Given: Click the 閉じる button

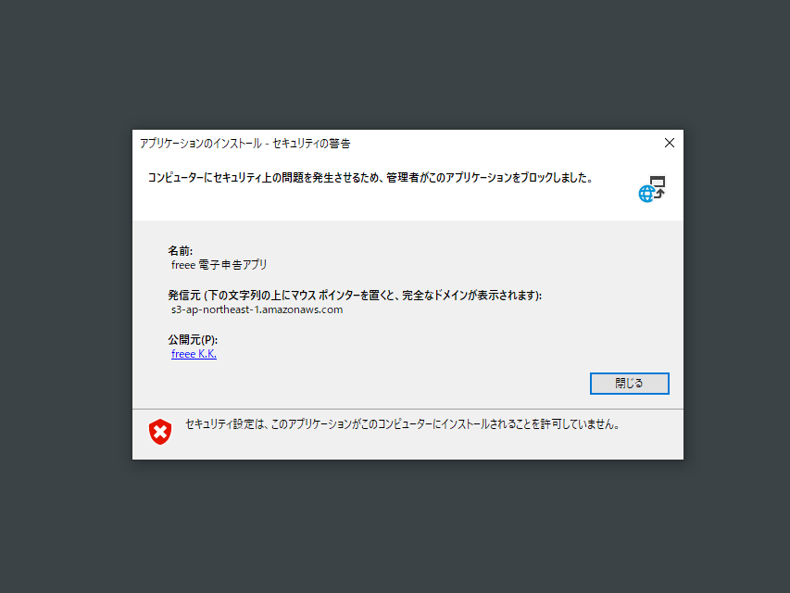Looking at the screenshot, I should [629, 384].
